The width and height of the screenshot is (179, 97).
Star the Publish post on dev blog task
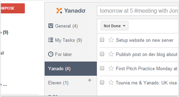[x=111, y=54]
